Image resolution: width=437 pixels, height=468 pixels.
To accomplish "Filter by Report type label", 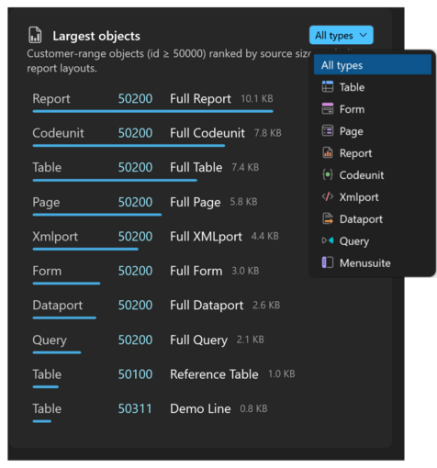I will pos(355,153).
